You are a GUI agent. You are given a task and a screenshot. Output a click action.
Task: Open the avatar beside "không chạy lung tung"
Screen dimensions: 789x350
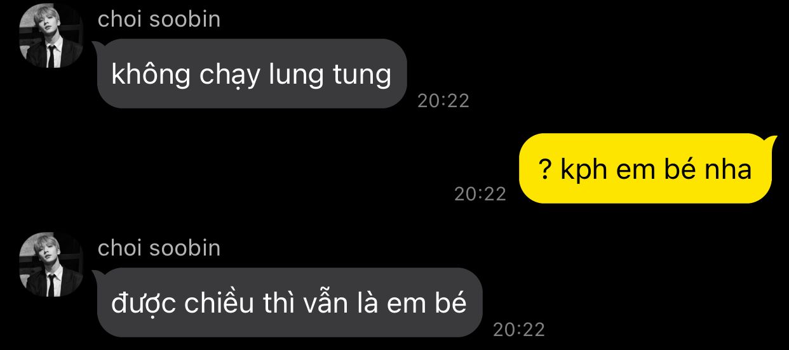[51, 36]
